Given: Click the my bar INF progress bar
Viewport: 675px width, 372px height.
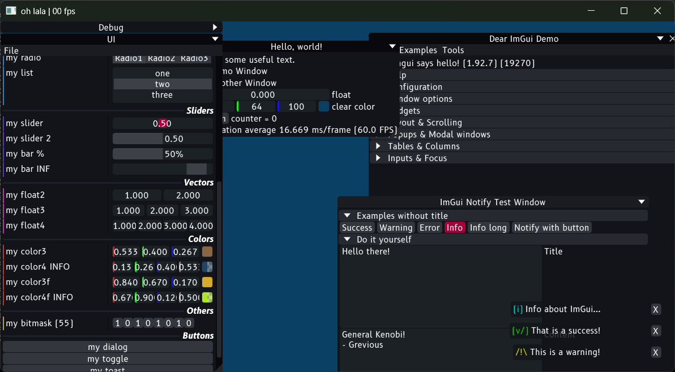Looking at the screenshot, I should click(163, 169).
